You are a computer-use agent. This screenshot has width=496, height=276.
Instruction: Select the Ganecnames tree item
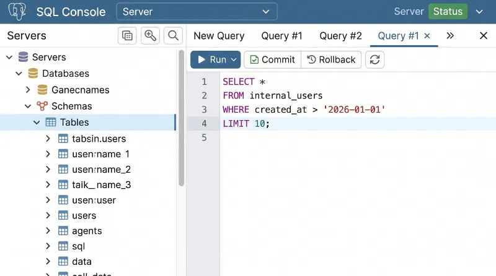pyautogui.click(x=81, y=90)
